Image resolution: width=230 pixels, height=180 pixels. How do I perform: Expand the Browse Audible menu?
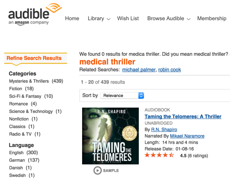click(x=169, y=18)
